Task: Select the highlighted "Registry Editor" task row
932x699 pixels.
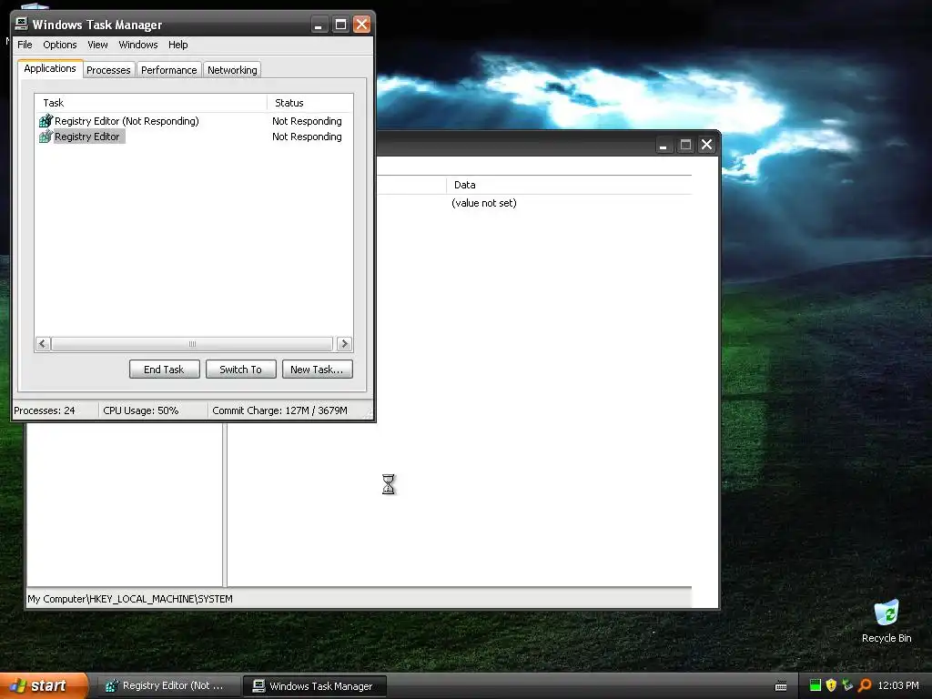Action: pos(193,137)
